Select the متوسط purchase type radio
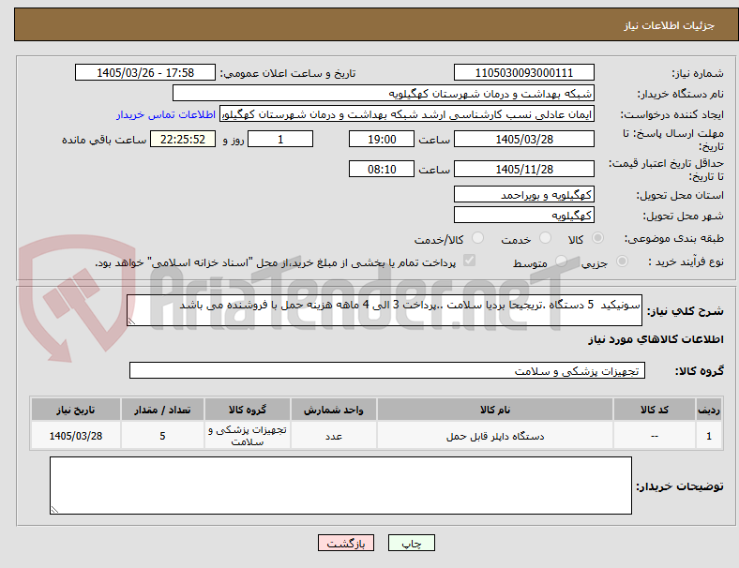The height and width of the screenshot is (568, 739). 562,261
